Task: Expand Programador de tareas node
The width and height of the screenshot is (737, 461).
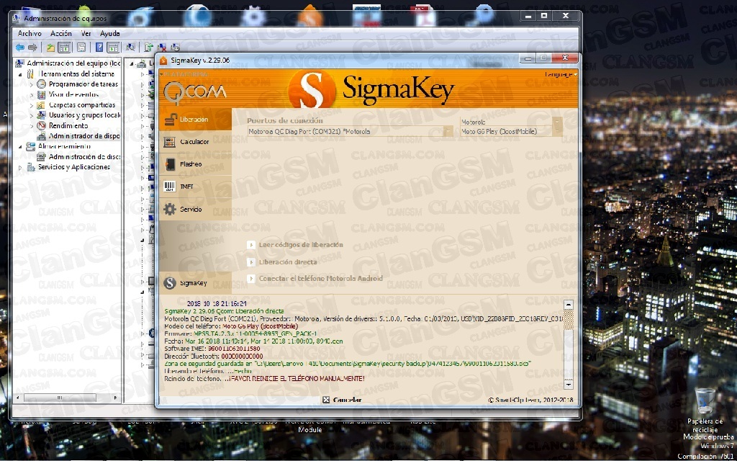Action: tap(32, 84)
